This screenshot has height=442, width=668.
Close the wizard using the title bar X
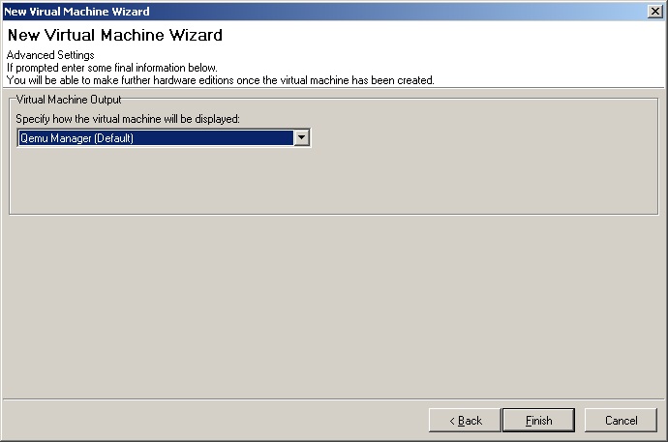[655, 11]
